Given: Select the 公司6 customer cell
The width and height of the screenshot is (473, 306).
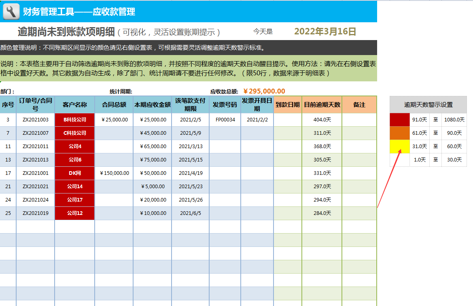Looking at the screenshot, I should [74, 159].
